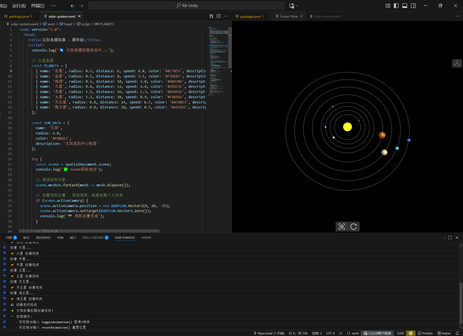
Task: Click the '已达到聊天配额' Copilot status item
Action: point(377,333)
